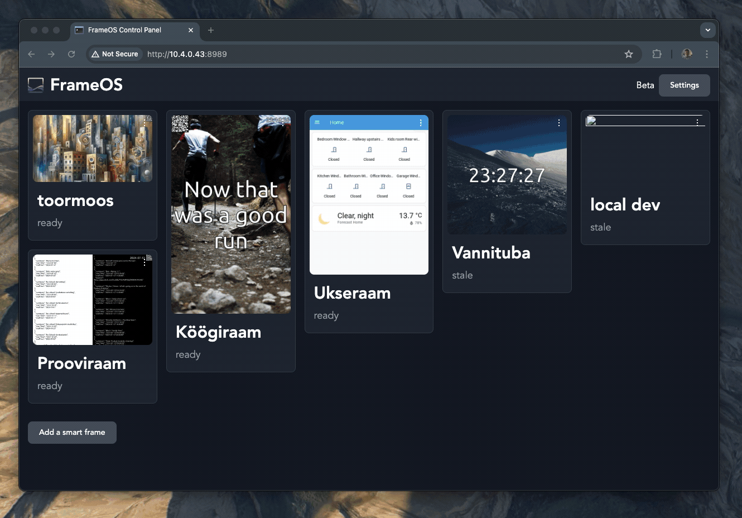Click the browser profile avatar icon
The image size is (742, 518).
pyautogui.click(x=686, y=54)
